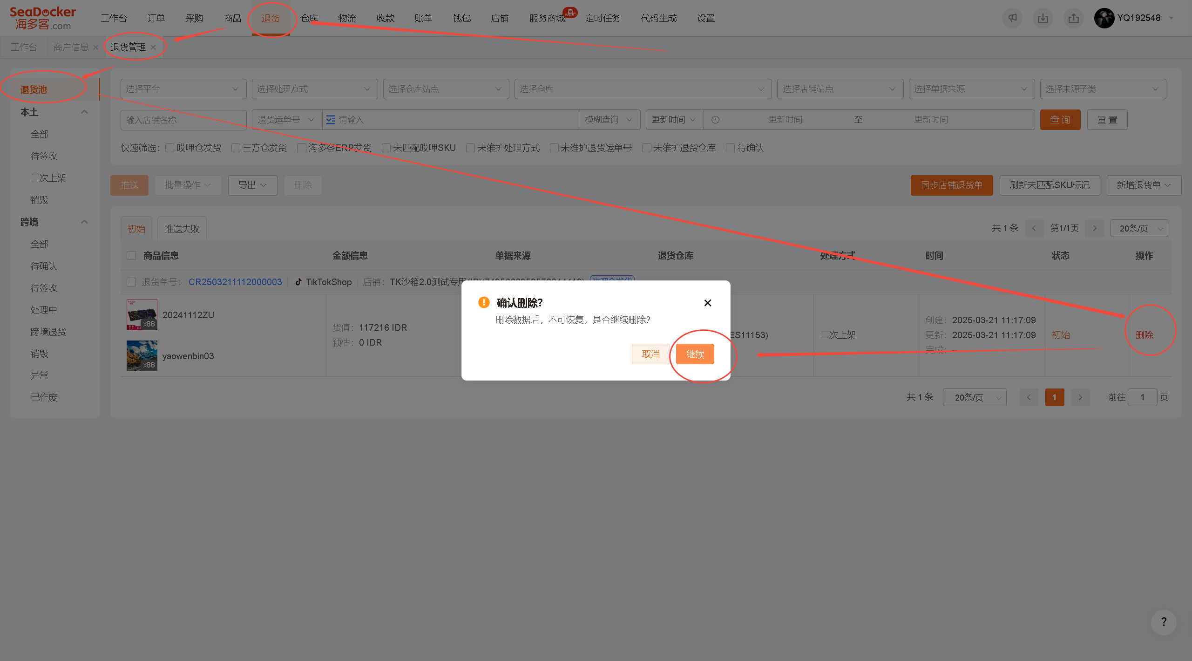Check the 哎呷仓发货 quick filter

[x=170, y=148]
